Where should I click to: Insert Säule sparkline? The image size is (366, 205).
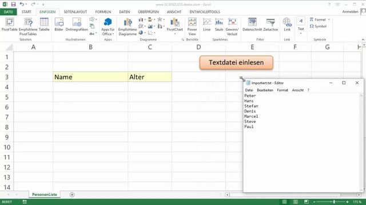[219, 24]
